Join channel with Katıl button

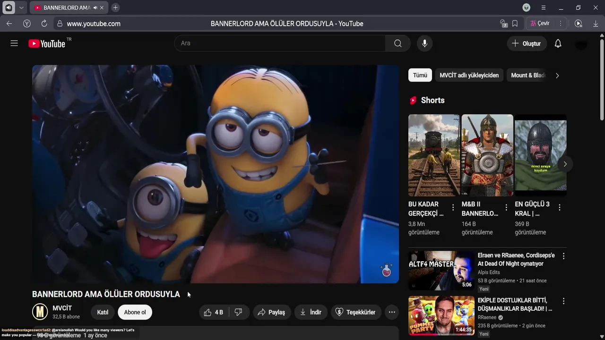click(103, 312)
